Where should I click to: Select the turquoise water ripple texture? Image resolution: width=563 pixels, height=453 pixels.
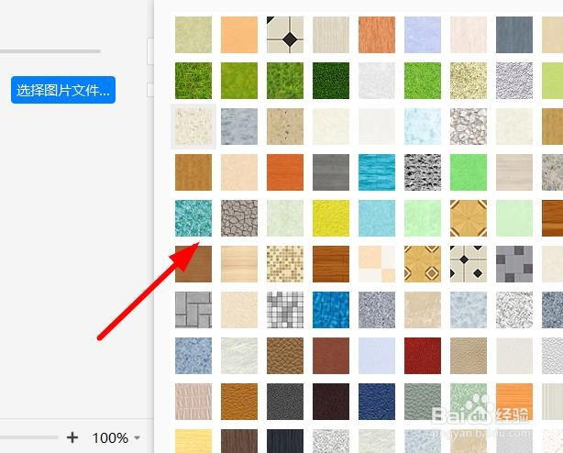pos(377,172)
